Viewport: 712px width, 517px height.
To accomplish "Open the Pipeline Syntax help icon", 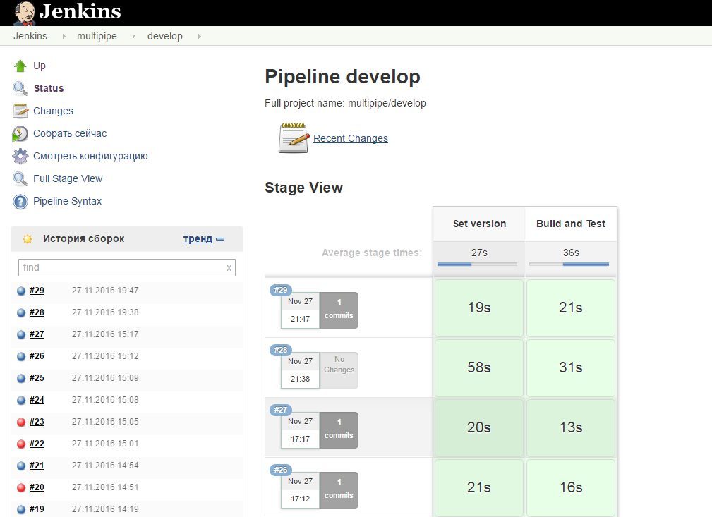I will click(20, 202).
